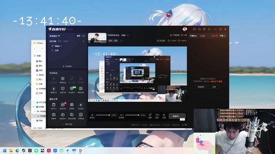
Task: Click the speaker 100% value box
Action: (143, 115)
